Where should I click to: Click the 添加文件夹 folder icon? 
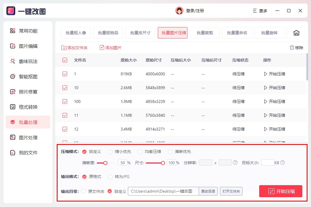64,48
